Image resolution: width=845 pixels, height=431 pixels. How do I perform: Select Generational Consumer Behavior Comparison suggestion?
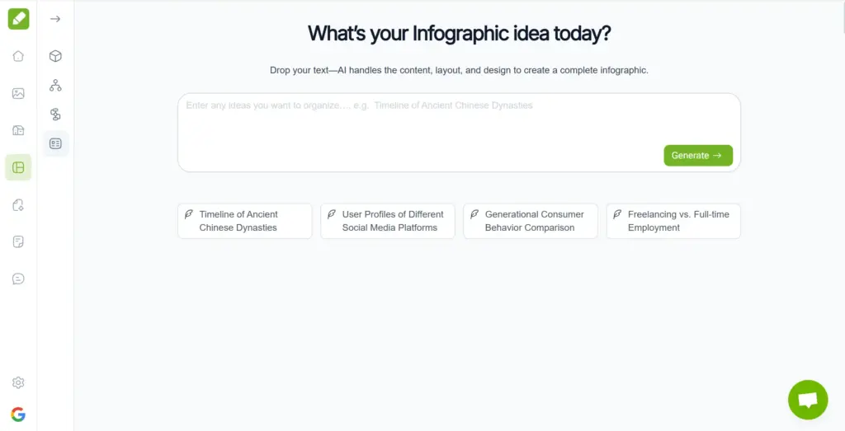[x=531, y=221]
